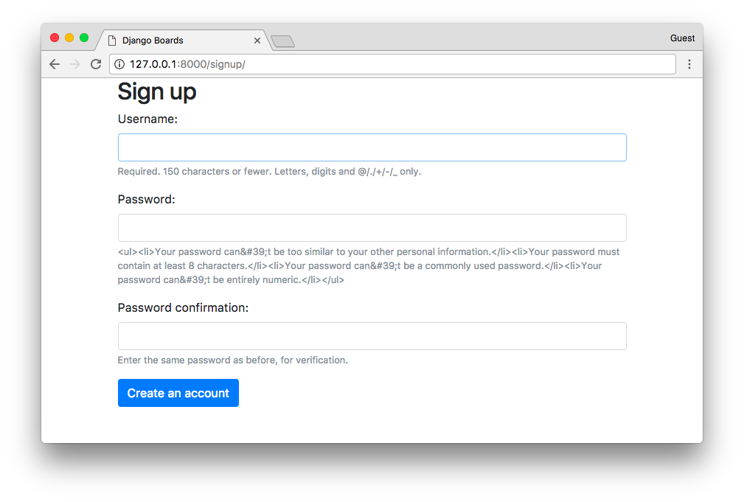Minimize the window with yellow button

pos(69,38)
